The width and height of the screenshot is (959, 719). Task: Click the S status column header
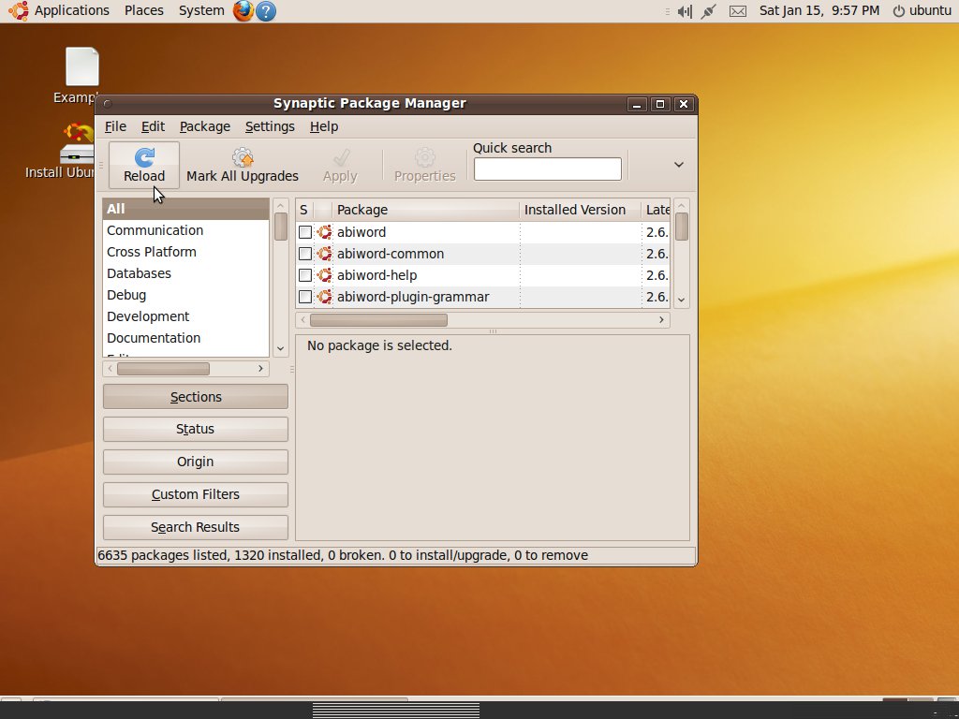[304, 210]
